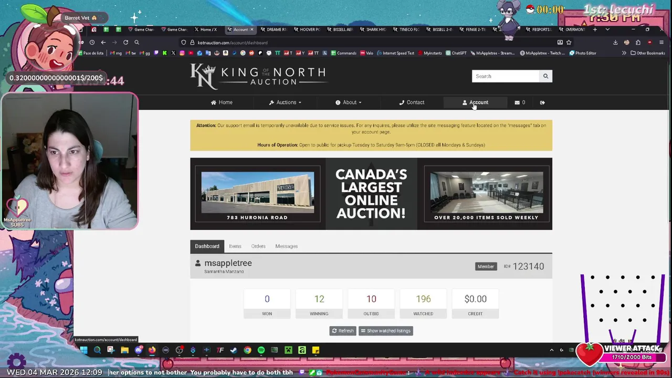Open the Valo bookmark

click(366, 53)
